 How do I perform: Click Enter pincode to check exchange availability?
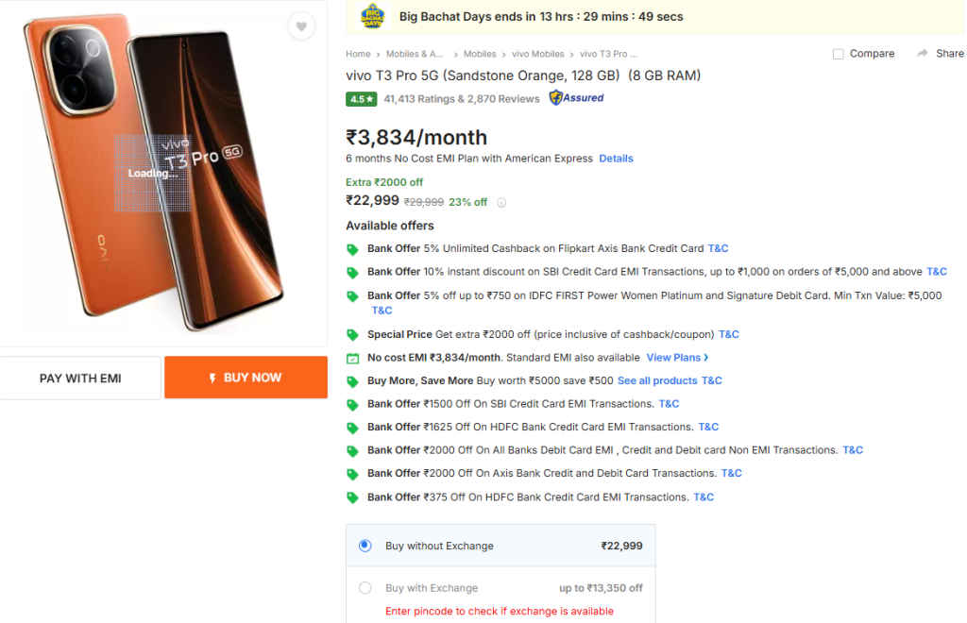(500, 611)
